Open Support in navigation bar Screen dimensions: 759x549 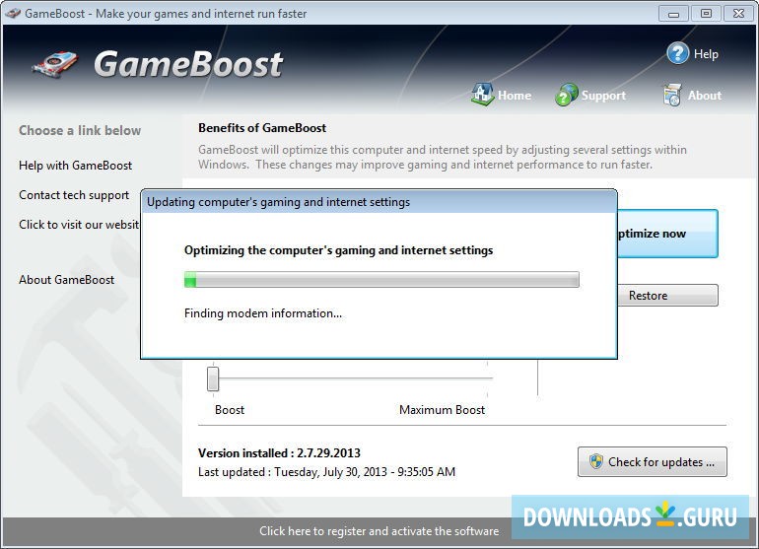[603, 96]
